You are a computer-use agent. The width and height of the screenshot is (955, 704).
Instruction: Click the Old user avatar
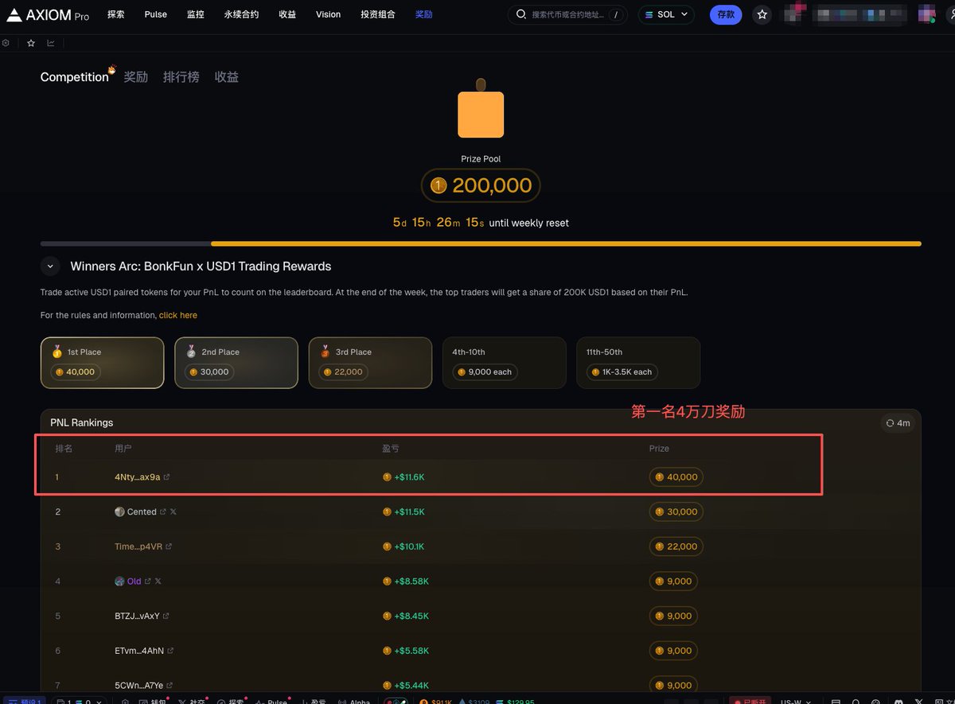pyautogui.click(x=119, y=581)
